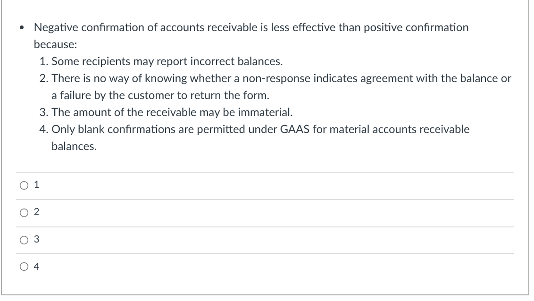This screenshot has width=534, height=301.
Task: Click the word GAAS in option 4
Action: [x=295, y=129]
